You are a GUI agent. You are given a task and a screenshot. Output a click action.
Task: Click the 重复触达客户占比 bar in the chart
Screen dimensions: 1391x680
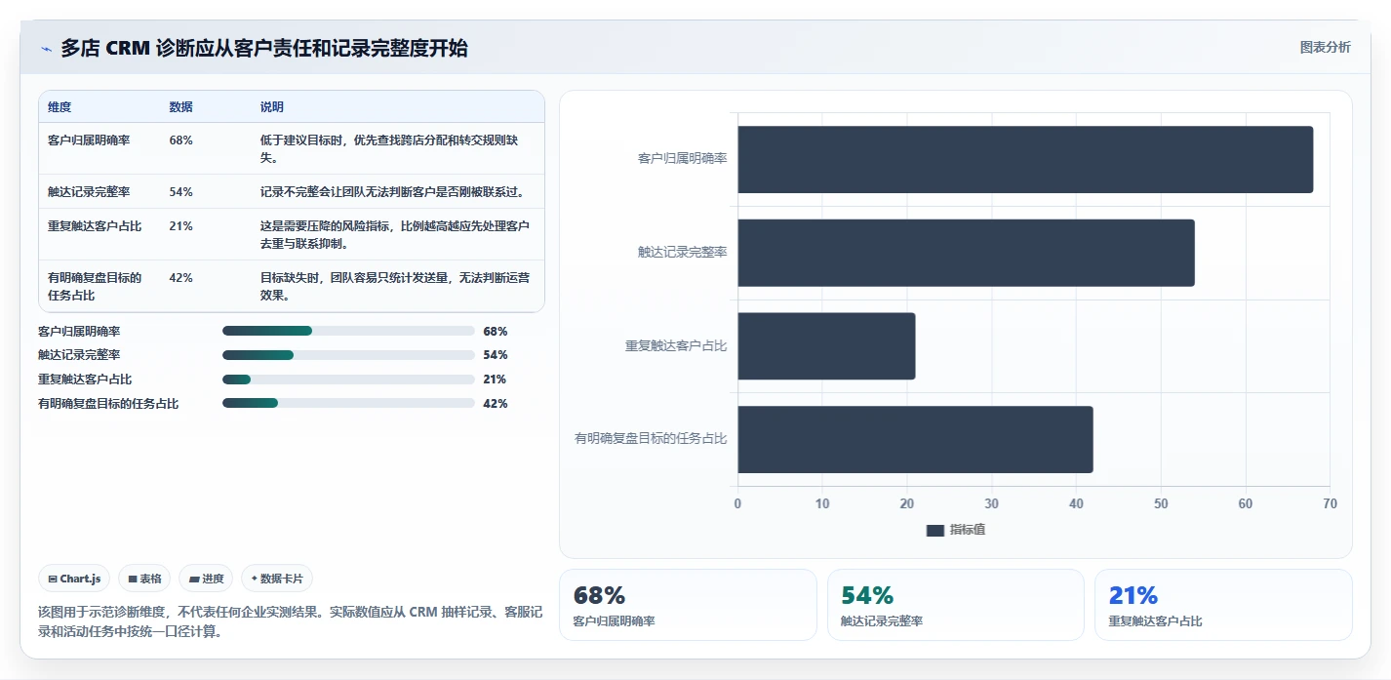click(826, 346)
